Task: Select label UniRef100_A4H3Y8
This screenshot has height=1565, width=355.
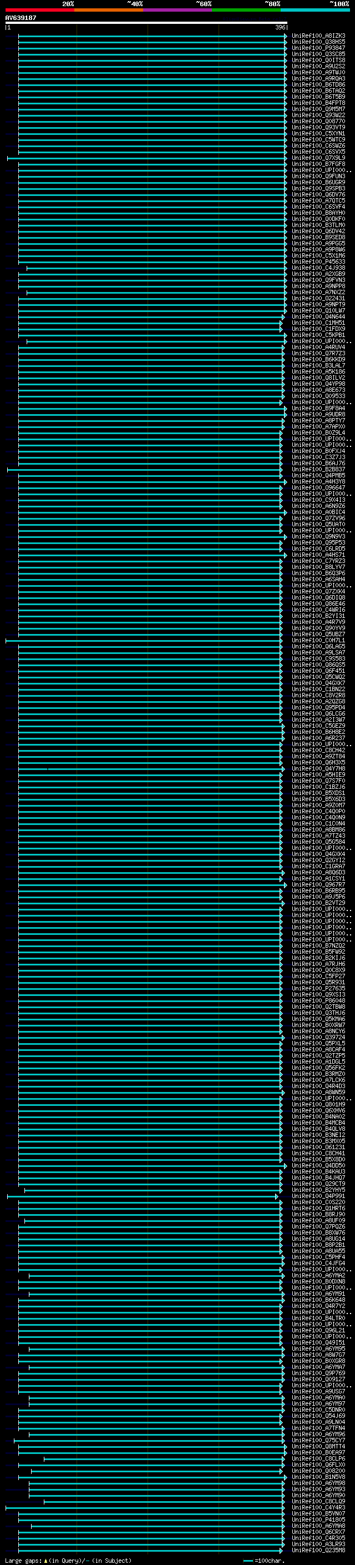Action: click(x=318, y=482)
